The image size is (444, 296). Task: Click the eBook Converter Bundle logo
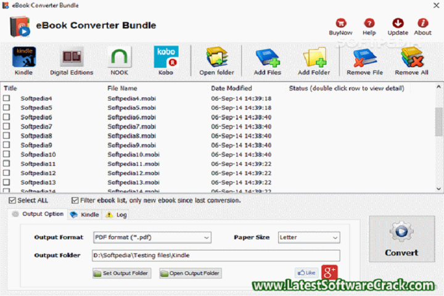click(x=20, y=27)
